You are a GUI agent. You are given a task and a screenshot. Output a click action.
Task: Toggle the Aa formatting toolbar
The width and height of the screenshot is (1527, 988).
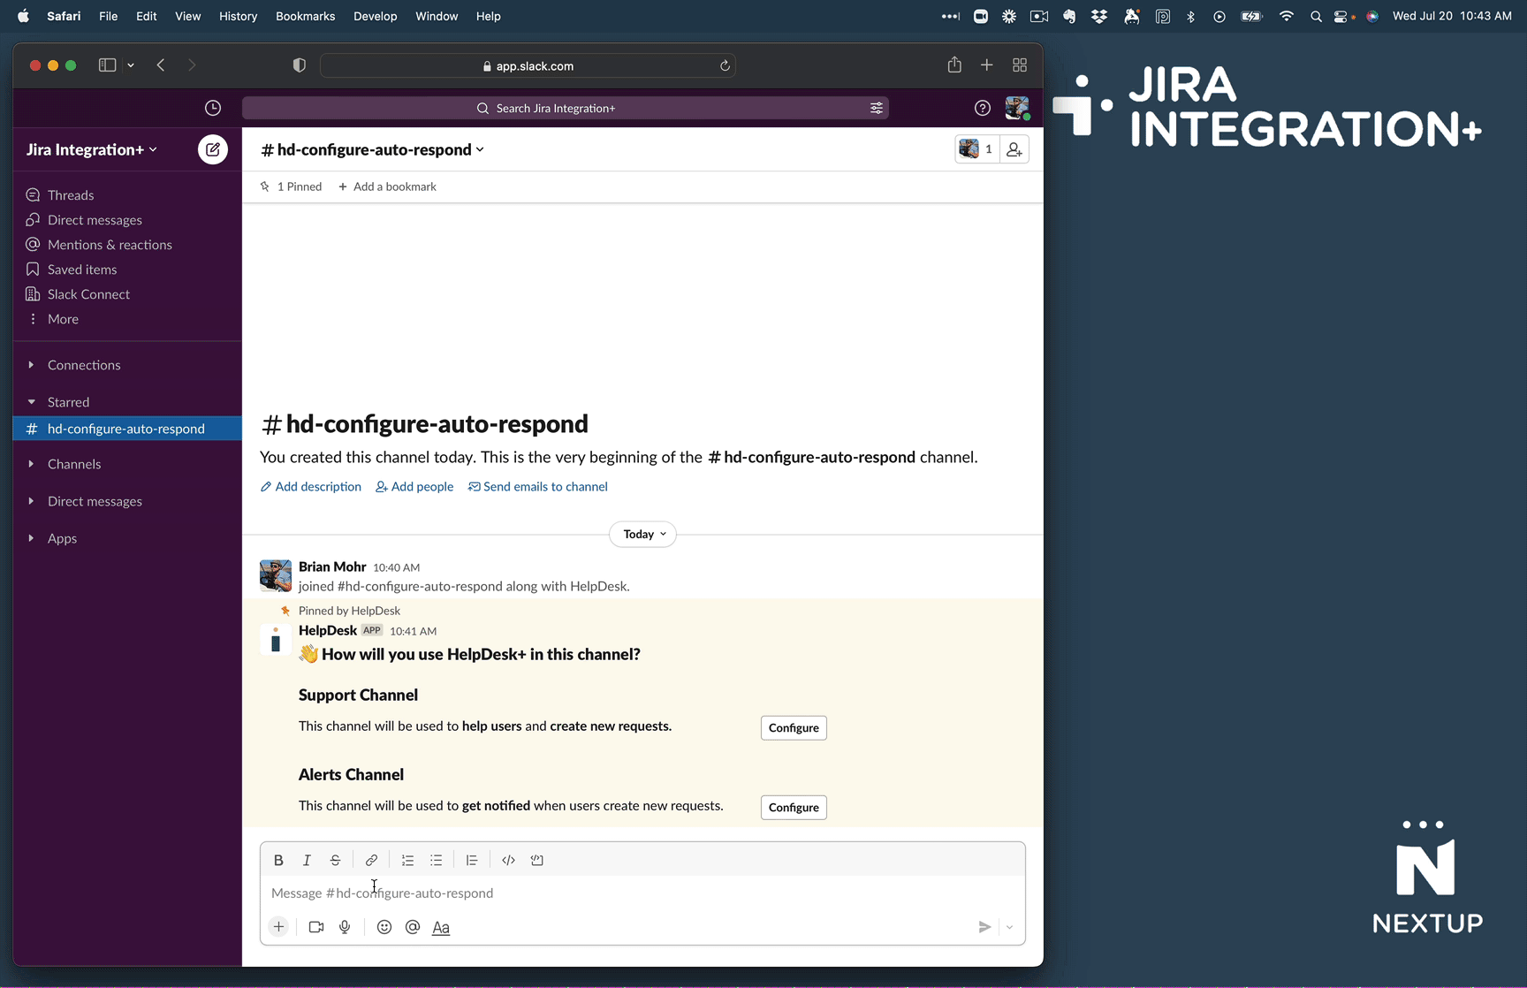[x=441, y=927]
